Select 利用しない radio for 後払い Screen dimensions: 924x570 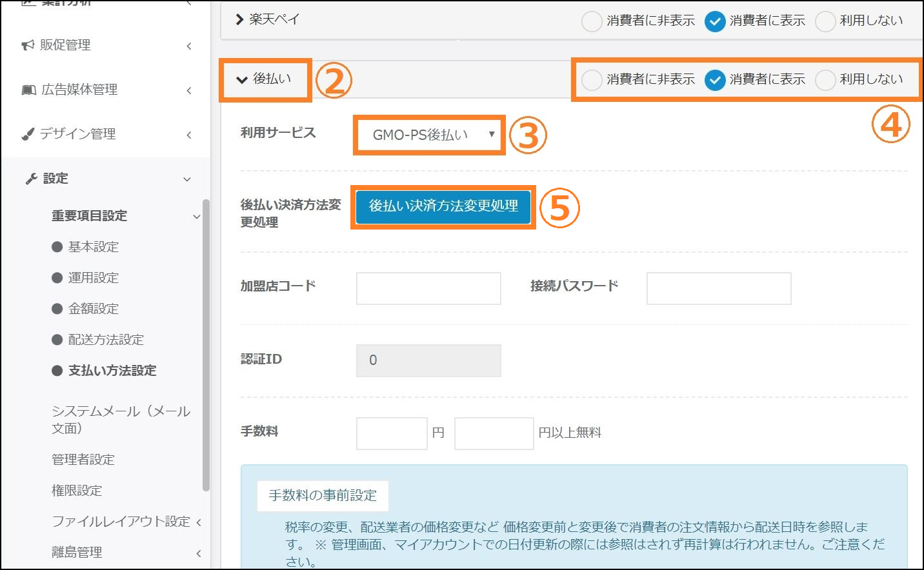click(825, 80)
